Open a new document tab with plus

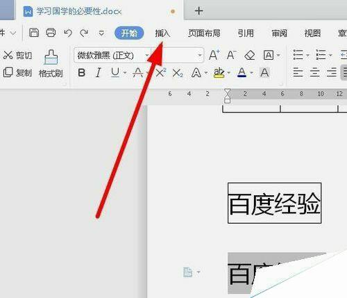[x=198, y=11]
